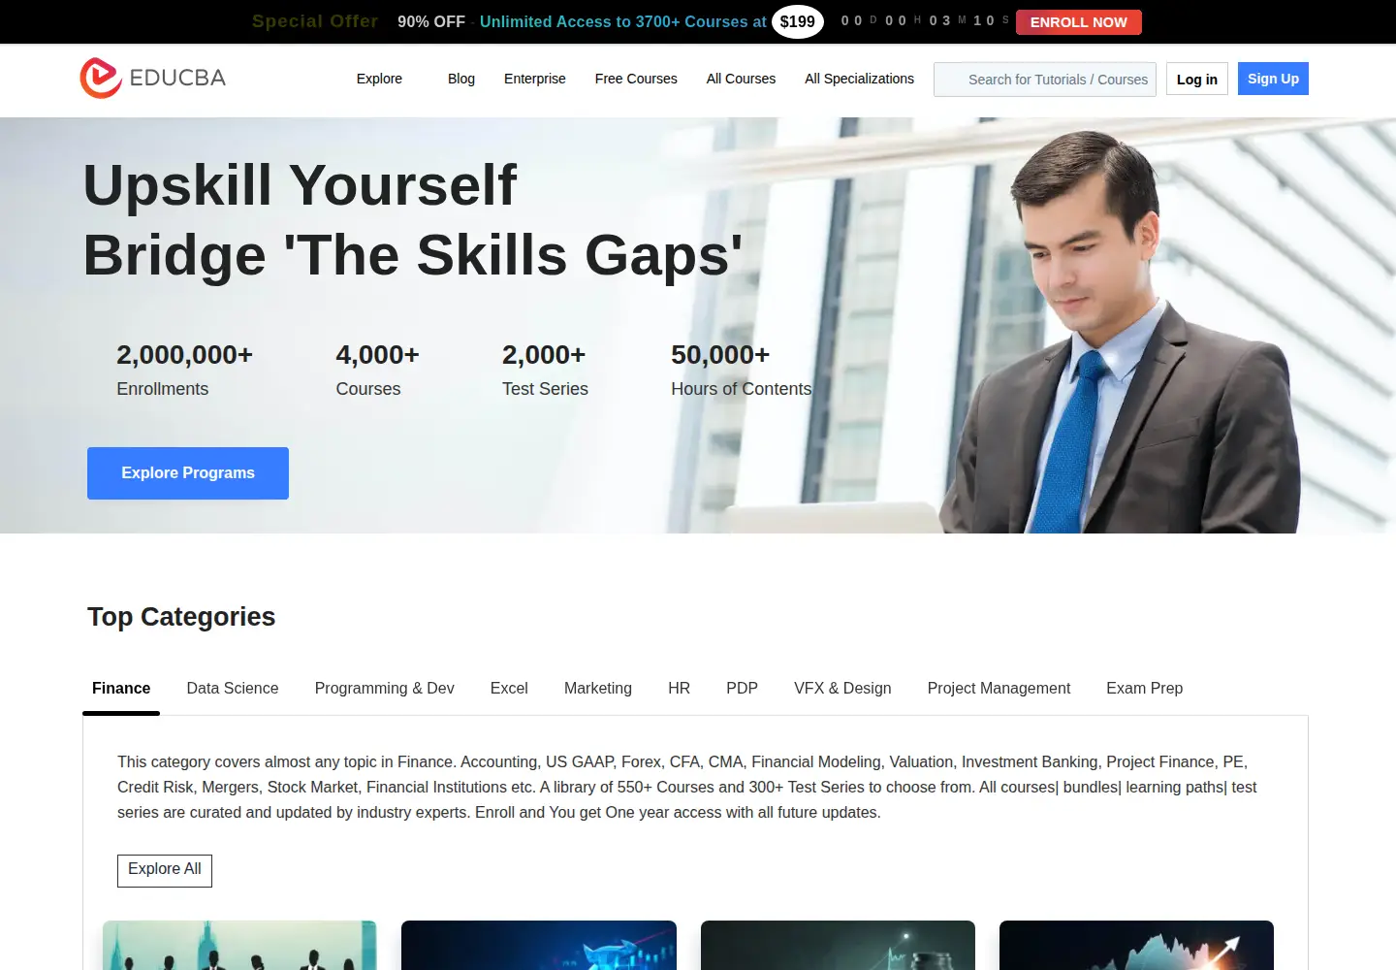Click the $199 price badge
The image size is (1396, 970).
coord(798,21)
